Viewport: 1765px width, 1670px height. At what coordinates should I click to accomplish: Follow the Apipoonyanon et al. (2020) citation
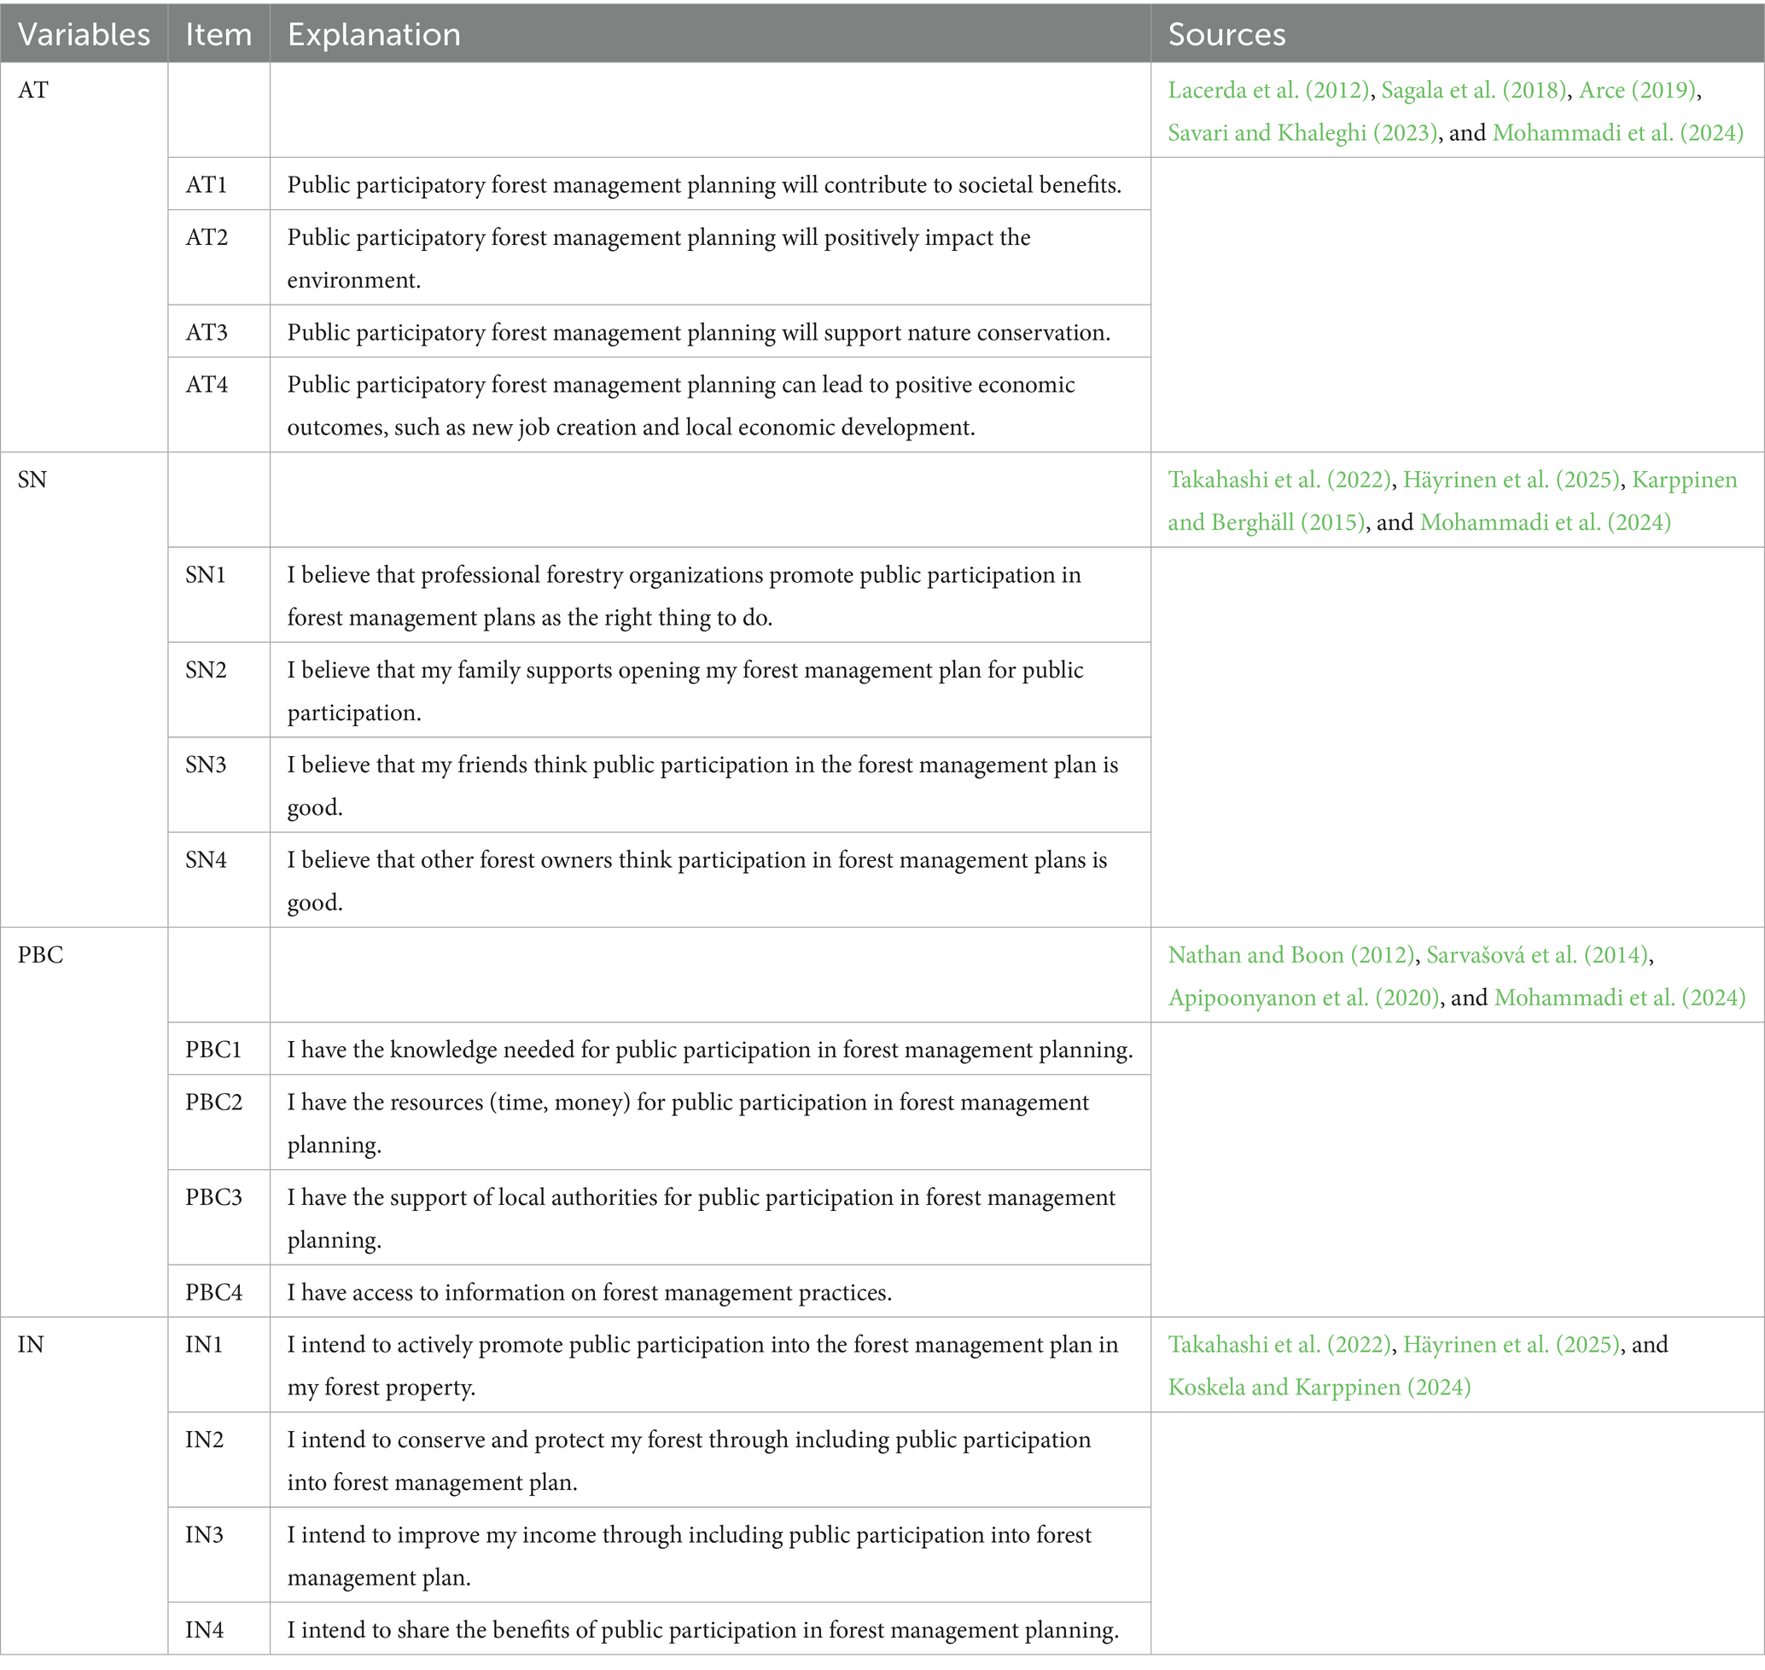click(1304, 998)
